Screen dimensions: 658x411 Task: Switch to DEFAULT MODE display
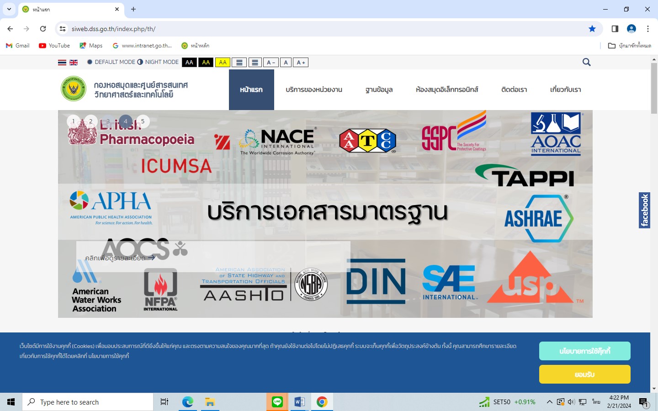point(111,62)
